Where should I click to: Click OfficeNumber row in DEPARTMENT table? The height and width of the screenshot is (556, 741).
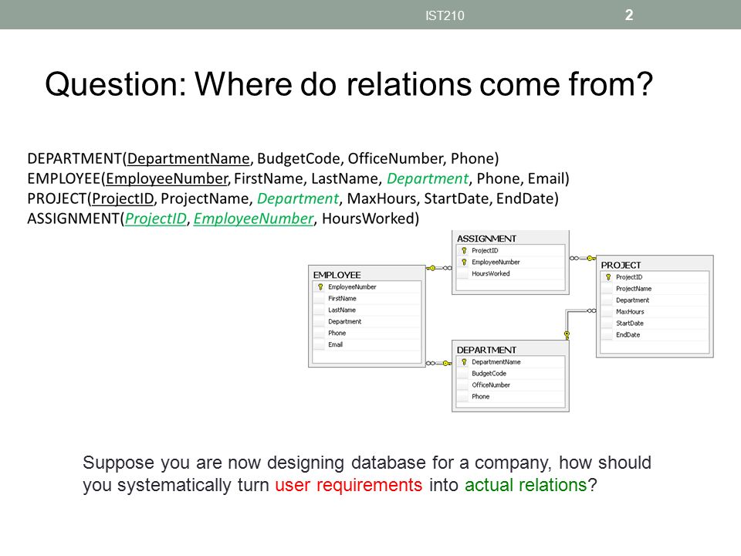[510, 385]
